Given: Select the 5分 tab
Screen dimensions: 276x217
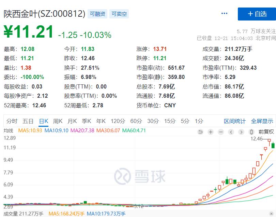Looking at the screenshot, I should pyautogui.click(x=185, y=121).
